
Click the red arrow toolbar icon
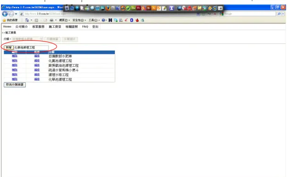click(x=126, y=20)
